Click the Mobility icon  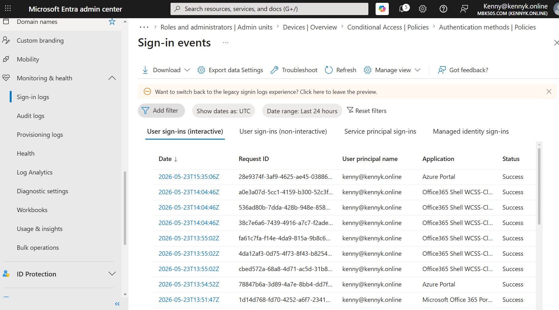[6, 59]
